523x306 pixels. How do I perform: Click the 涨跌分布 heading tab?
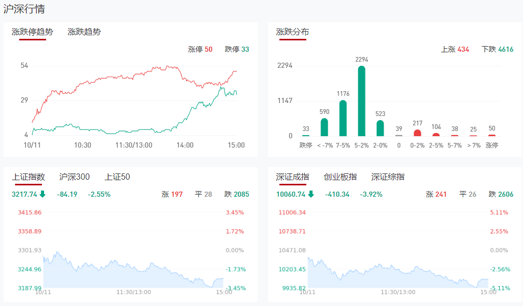point(292,32)
